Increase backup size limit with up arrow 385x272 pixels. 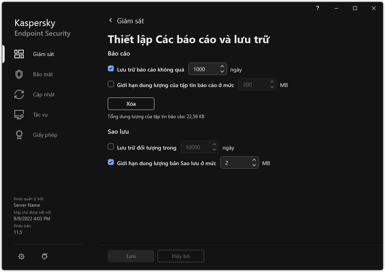tap(254, 160)
